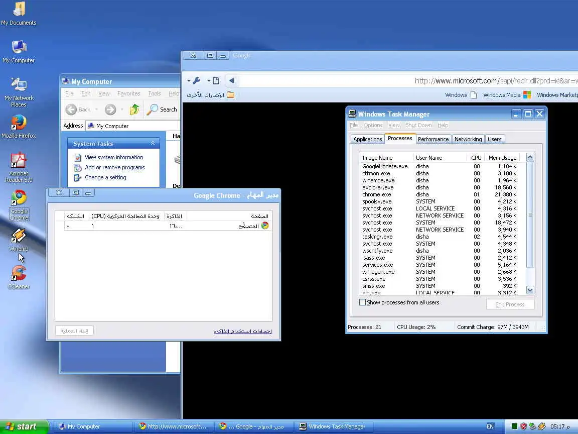
Task: Sort Chrome task manager by CPU column
Action: click(125, 216)
